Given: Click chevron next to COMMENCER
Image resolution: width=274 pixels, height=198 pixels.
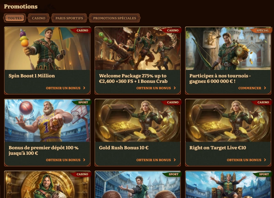Looking at the screenshot, I should pyautogui.click(x=265, y=88).
